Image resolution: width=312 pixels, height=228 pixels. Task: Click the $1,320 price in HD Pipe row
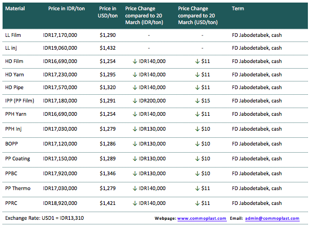[108, 87]
